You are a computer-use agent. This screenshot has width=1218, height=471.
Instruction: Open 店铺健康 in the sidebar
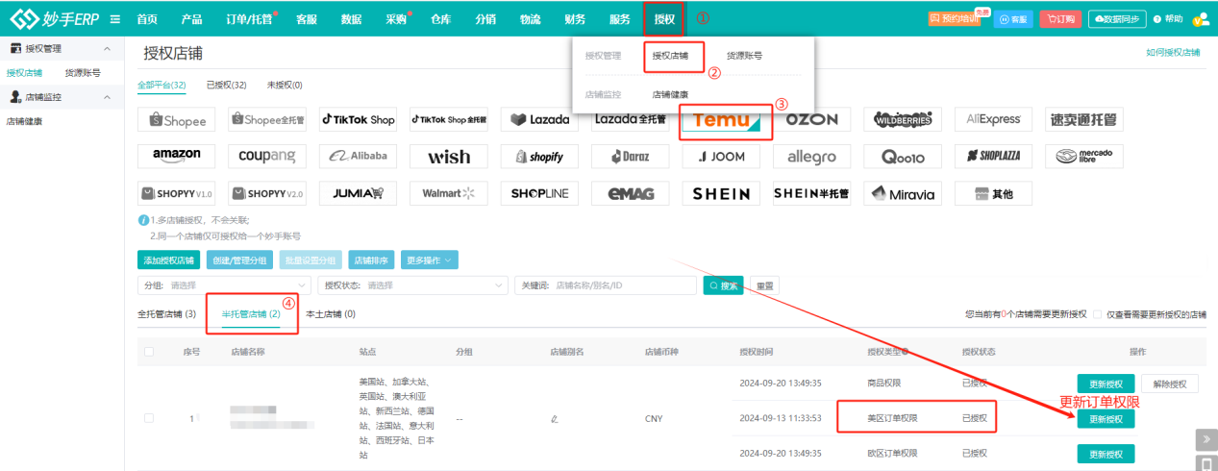[24, 121]
